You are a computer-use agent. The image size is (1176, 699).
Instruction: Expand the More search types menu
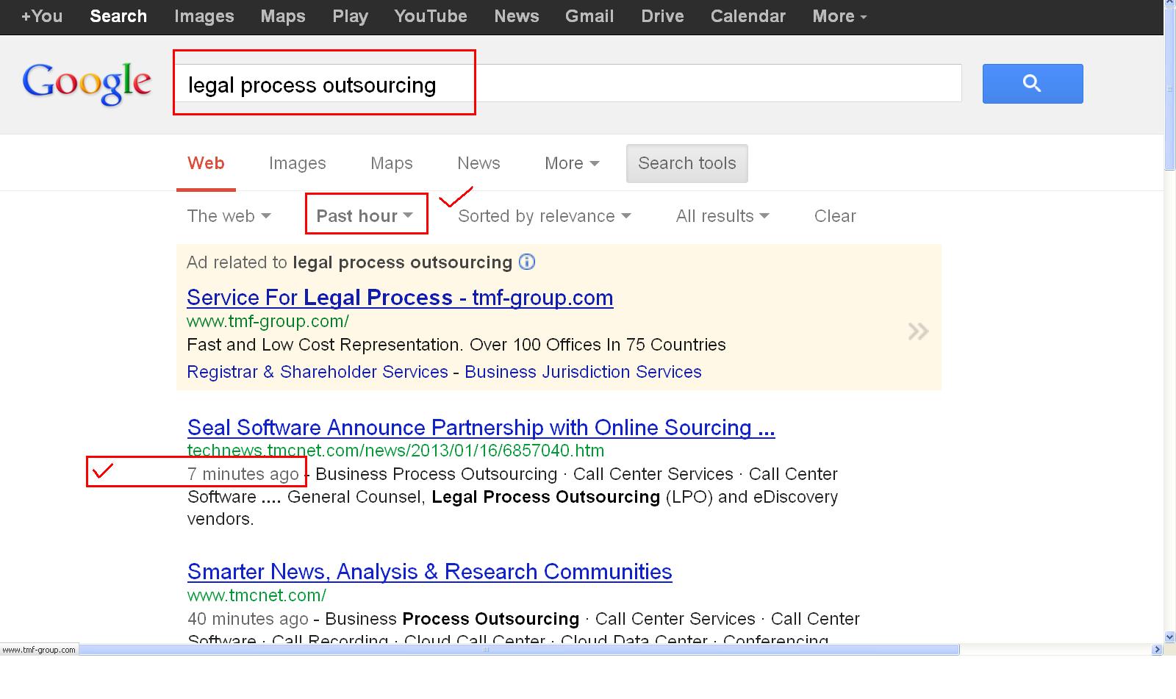tap(572, 163)
